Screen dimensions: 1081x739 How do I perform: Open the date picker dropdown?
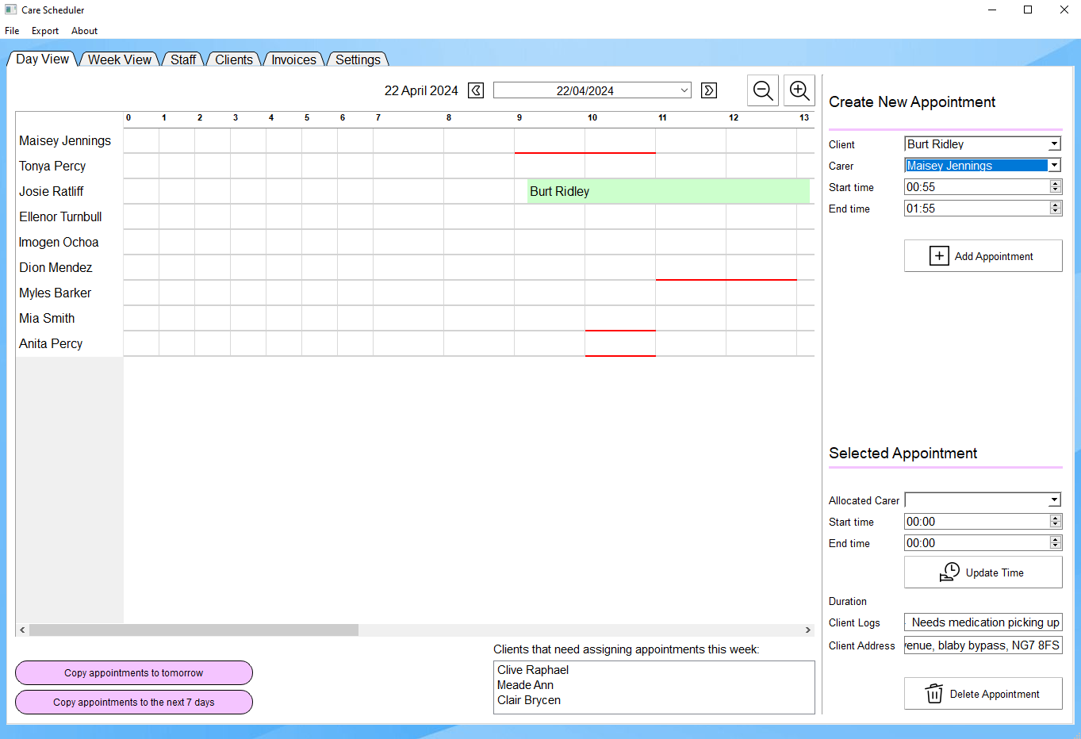point(684,90)
